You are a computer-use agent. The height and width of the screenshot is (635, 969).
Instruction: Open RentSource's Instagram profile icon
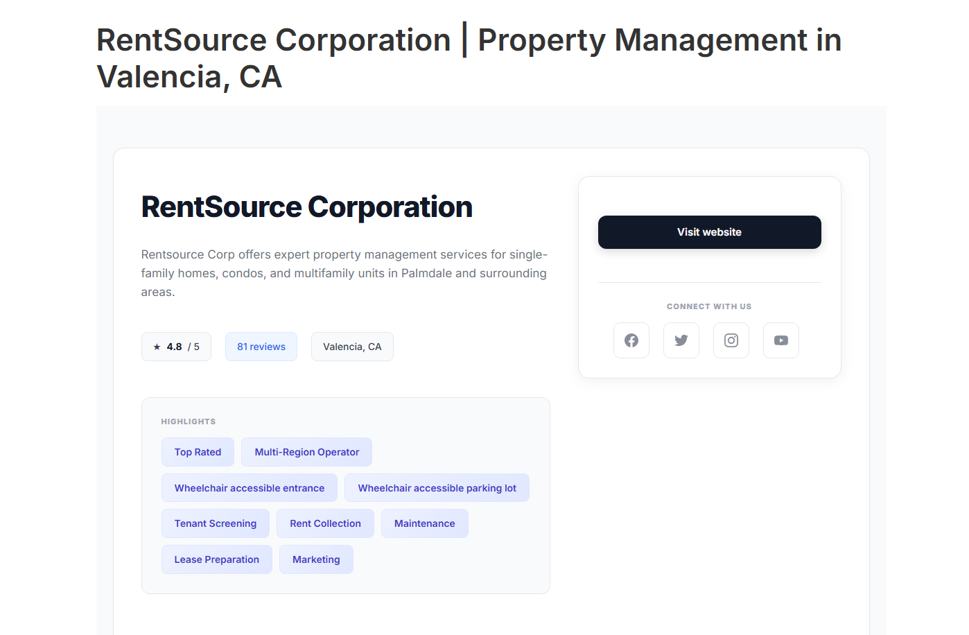[731, 340]
